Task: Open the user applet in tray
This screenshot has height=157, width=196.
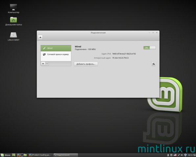Action: 168,155
